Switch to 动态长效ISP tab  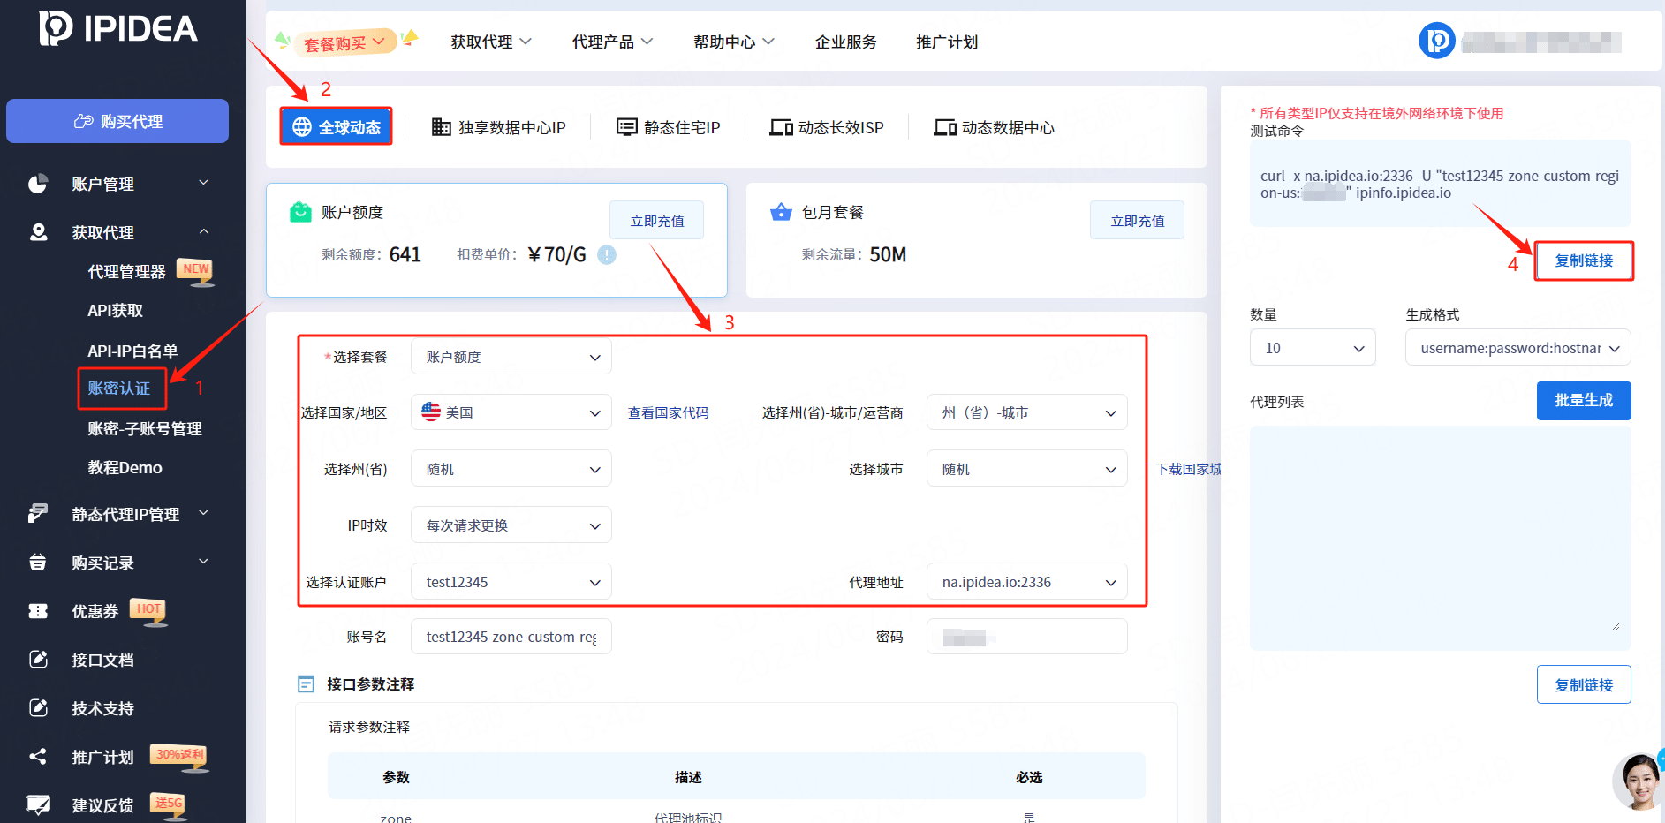(x=827, y=127)
